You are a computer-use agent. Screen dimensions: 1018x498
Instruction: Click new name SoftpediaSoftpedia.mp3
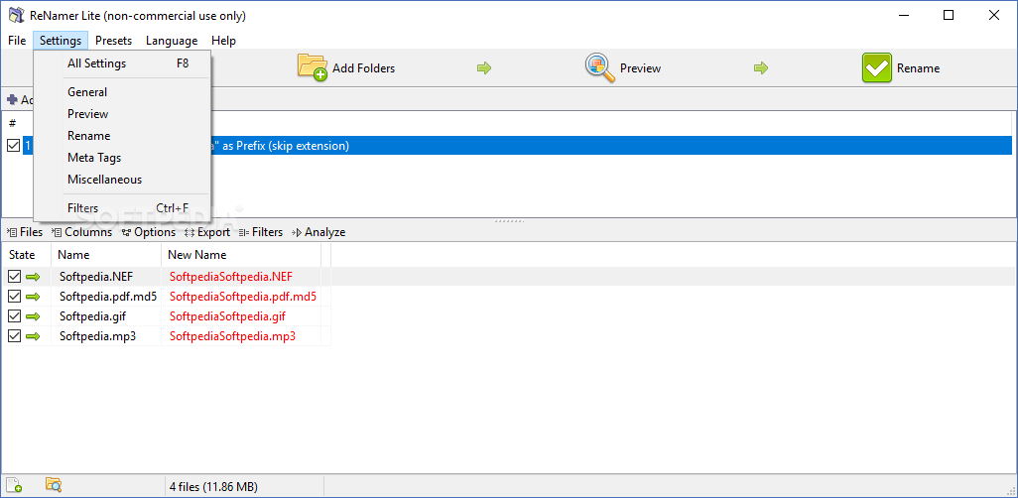point(232,336)
